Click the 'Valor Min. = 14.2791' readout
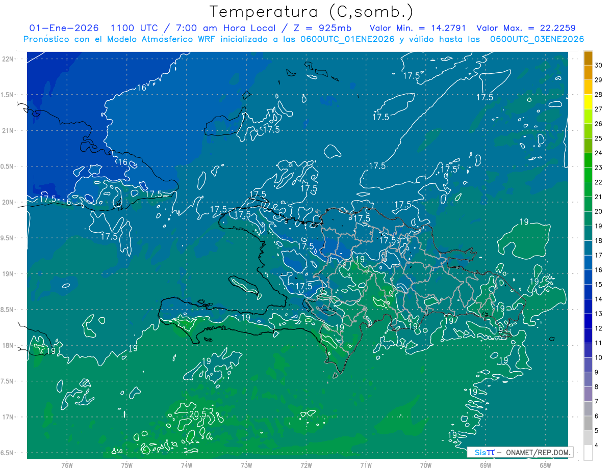The image size is (612, 472). (x=419, y=28)
